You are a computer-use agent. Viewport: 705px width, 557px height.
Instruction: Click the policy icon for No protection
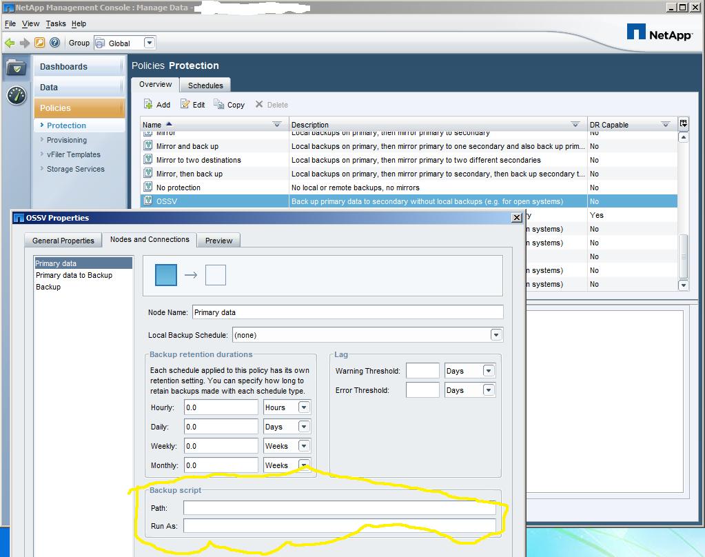coord(148,187)
